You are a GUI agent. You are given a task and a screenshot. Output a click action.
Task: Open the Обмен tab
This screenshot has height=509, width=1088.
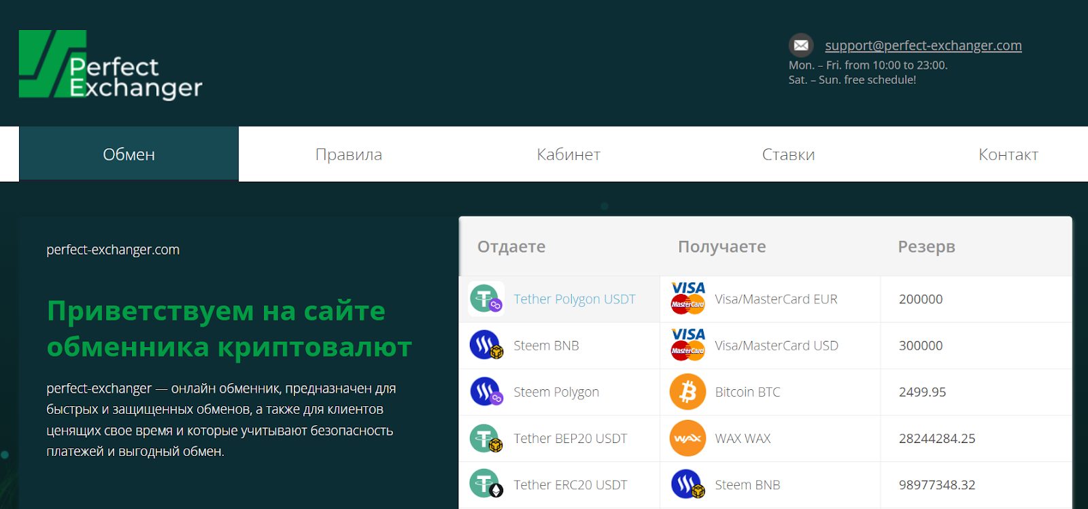point(129,154)
